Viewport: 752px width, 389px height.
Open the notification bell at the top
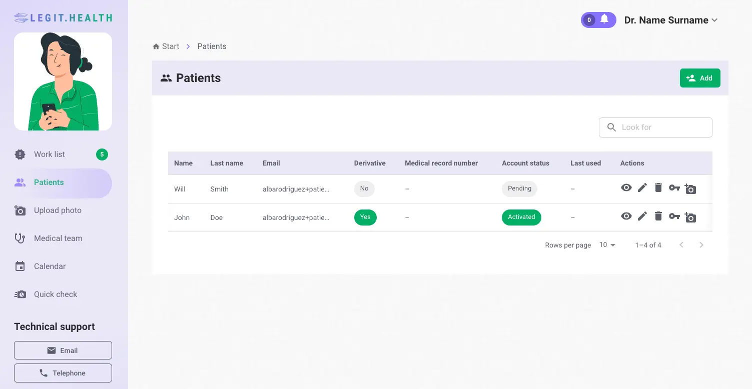[604, 19]
